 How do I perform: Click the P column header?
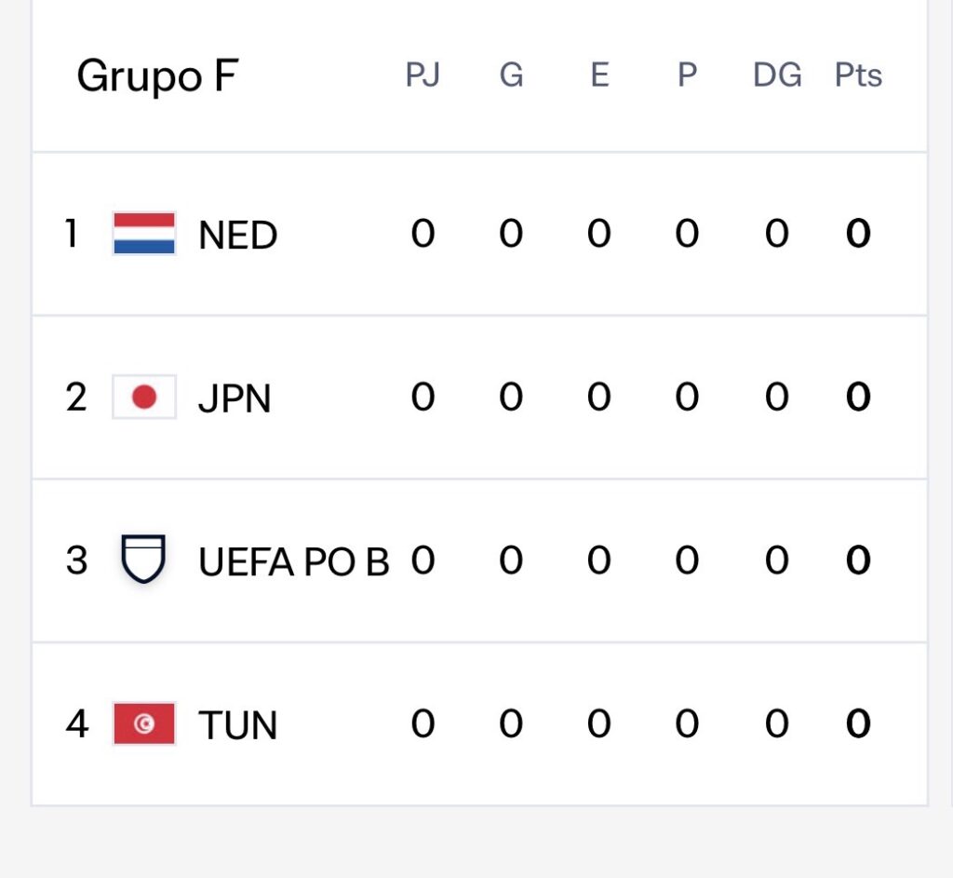pyautogui.click(x=687, y=75)
